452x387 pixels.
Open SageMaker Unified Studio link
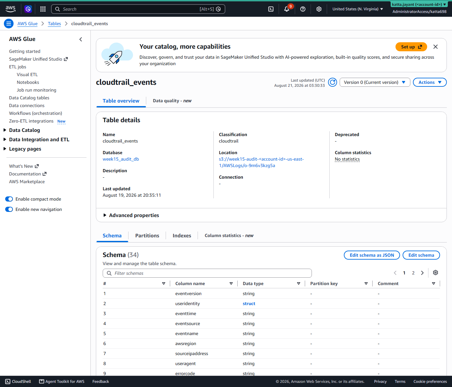(38, 59)
